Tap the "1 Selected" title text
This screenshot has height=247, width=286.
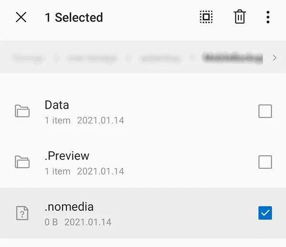point(74,18)
